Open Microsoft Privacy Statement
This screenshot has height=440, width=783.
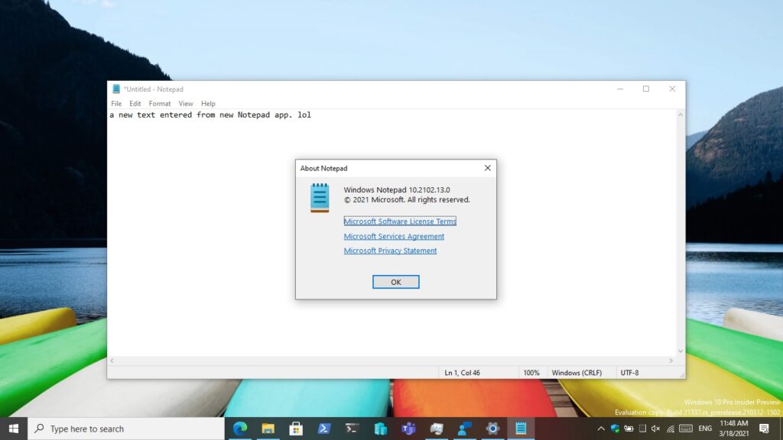click(x=390, y=251)
